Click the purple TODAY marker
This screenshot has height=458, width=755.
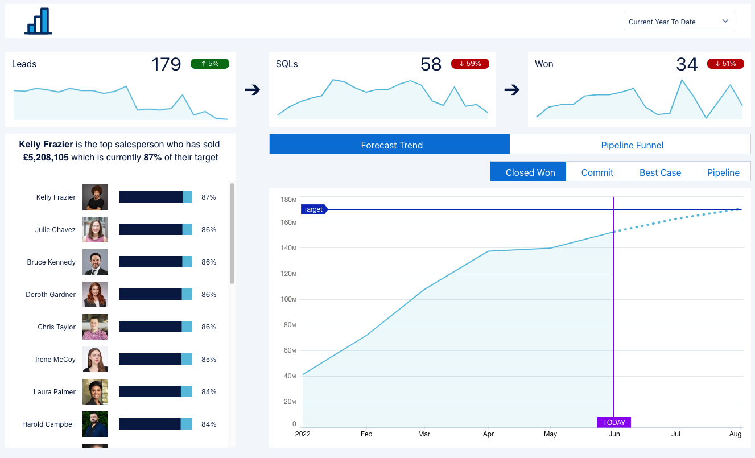coord(614,422)
